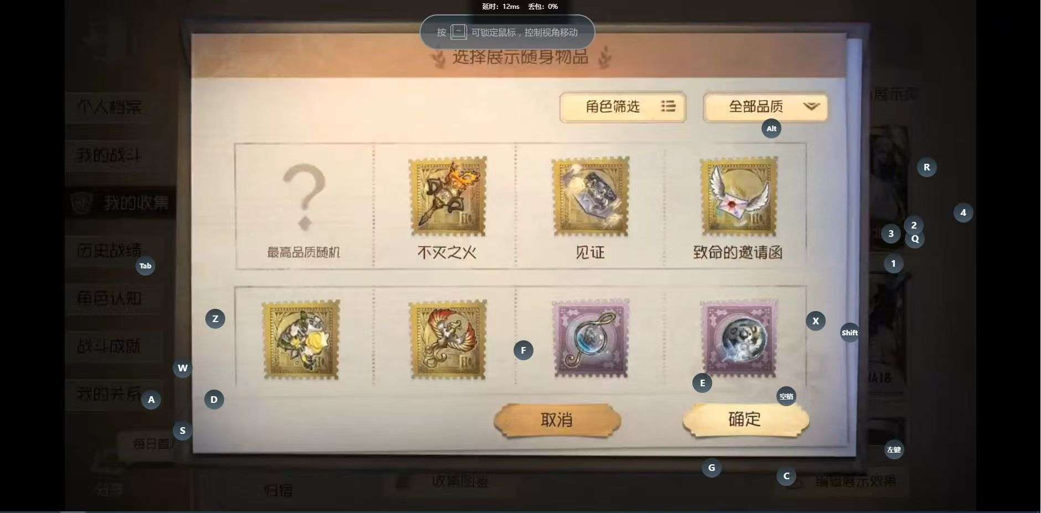The width and height of the screenshot is (1041, 513).
Task: Open the 个人档案 sidebar tab
Action: coord(109,107)
